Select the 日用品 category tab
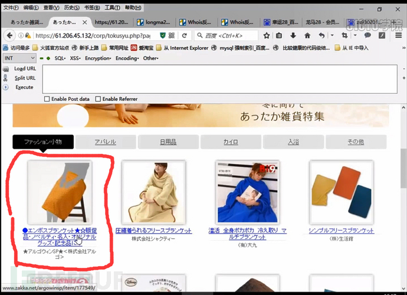 168,142
